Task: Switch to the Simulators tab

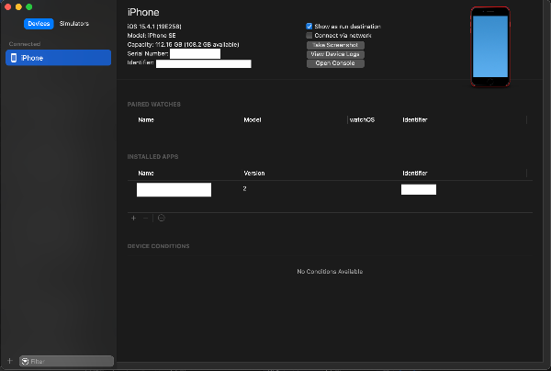Action: coord(74,24)
